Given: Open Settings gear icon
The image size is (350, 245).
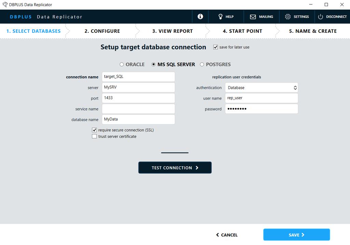Looking at the screenshot, I should coord(288,17).
